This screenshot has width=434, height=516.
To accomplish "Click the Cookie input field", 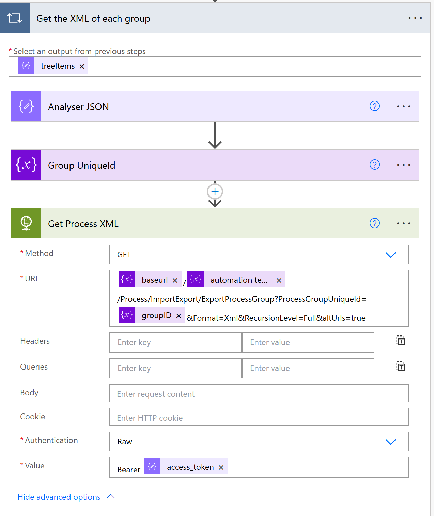I will pos(259,418).
